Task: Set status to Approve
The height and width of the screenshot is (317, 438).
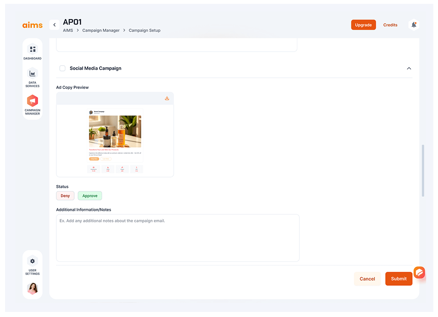Action: click(90, 196)
